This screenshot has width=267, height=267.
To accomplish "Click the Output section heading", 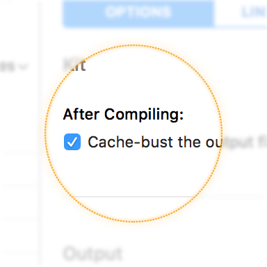I will click(x=92, y=254).
